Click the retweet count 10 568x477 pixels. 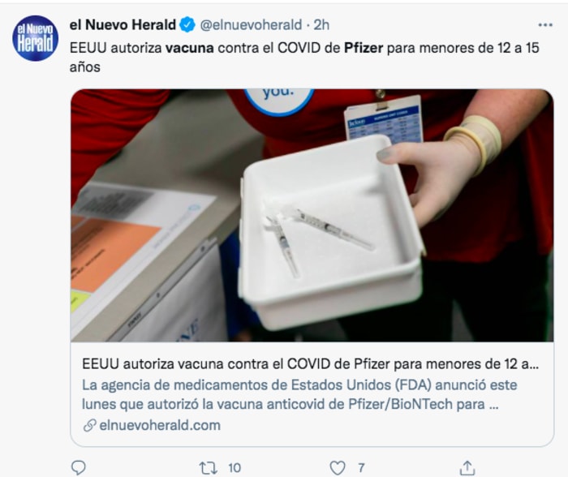(x=235, y=468)
